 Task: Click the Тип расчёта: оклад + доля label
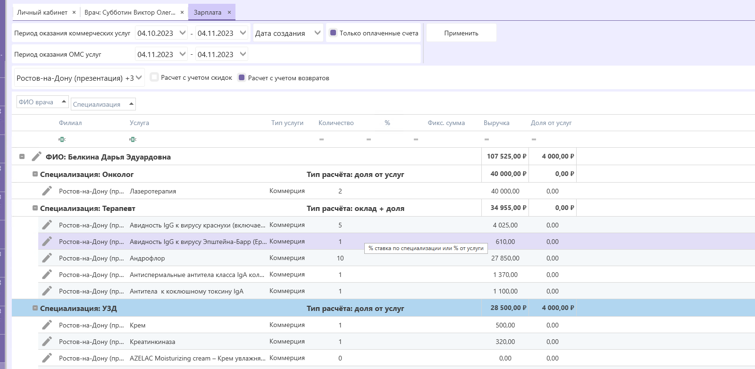[355, 208]
